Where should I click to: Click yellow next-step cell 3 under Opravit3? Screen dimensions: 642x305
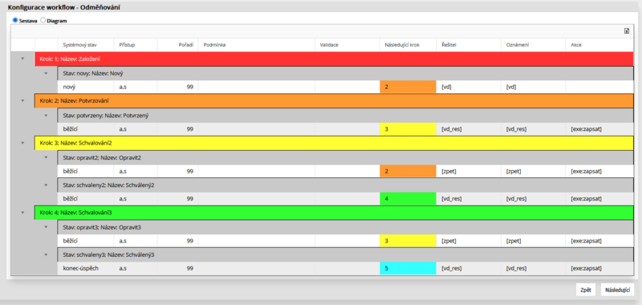(x=408, y=241)
